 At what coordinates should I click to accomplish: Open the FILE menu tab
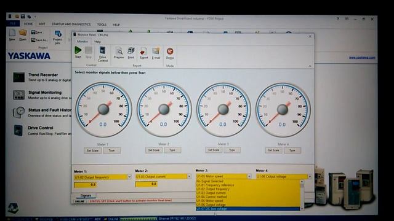click(13, 24)
